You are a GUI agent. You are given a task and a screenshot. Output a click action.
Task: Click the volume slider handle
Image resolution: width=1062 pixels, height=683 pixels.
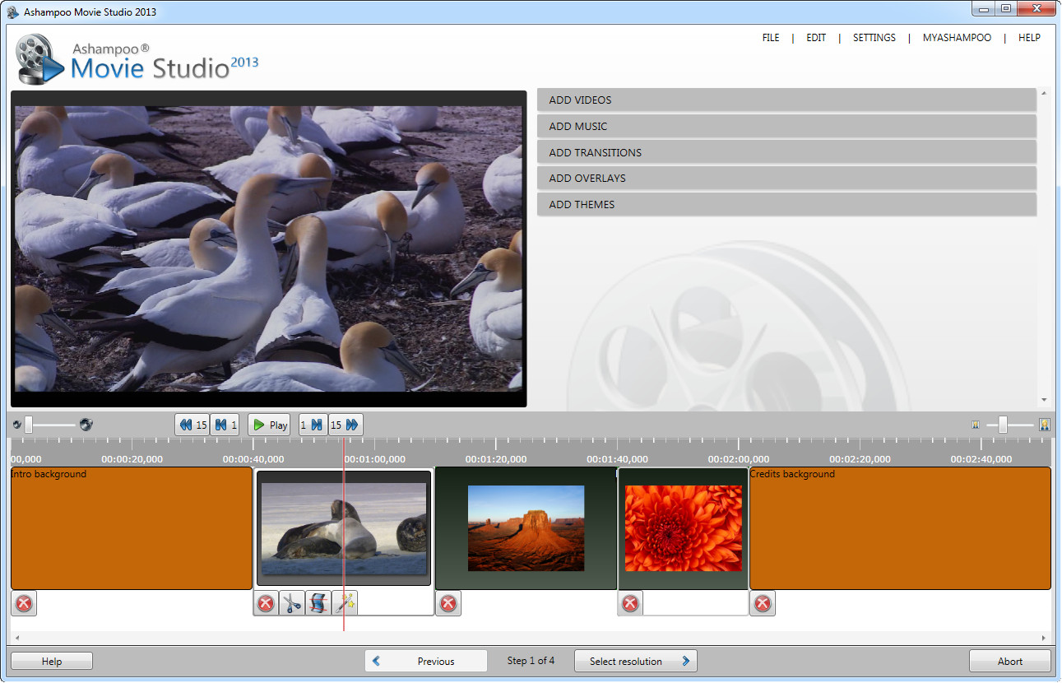pyautogui.click(x=29, y=425)
